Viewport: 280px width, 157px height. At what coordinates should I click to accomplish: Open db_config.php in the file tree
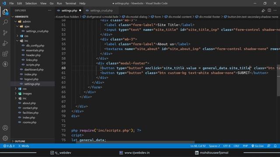pos(35,45)
